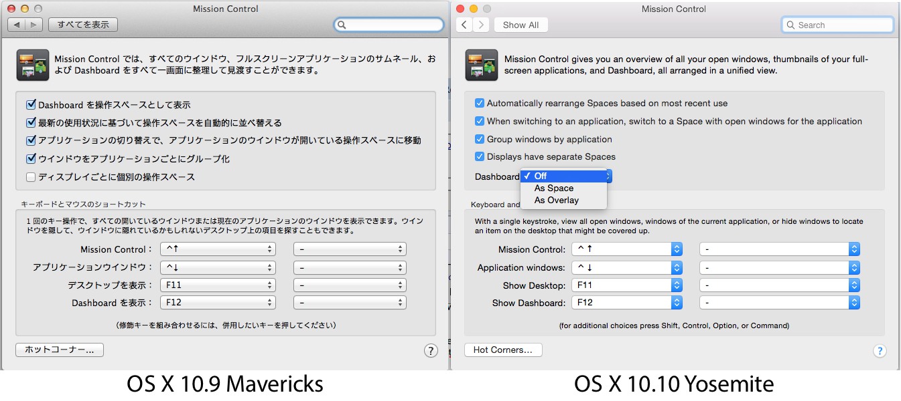This screenshot has height=401, width=901.
Task: Click the magnifier icon in Mavericks search field
Action: click(x=342, y=25)
